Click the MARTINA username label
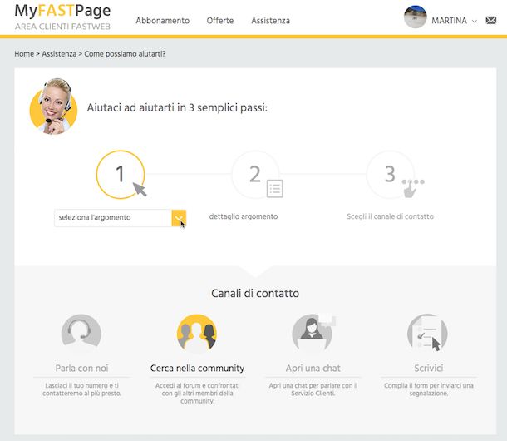 449,21
